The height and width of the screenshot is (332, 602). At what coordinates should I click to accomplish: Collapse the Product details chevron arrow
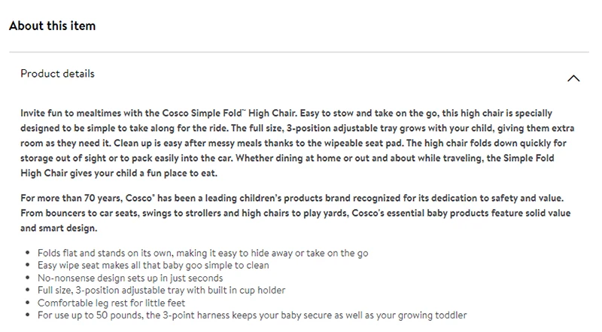coord(573,78)
